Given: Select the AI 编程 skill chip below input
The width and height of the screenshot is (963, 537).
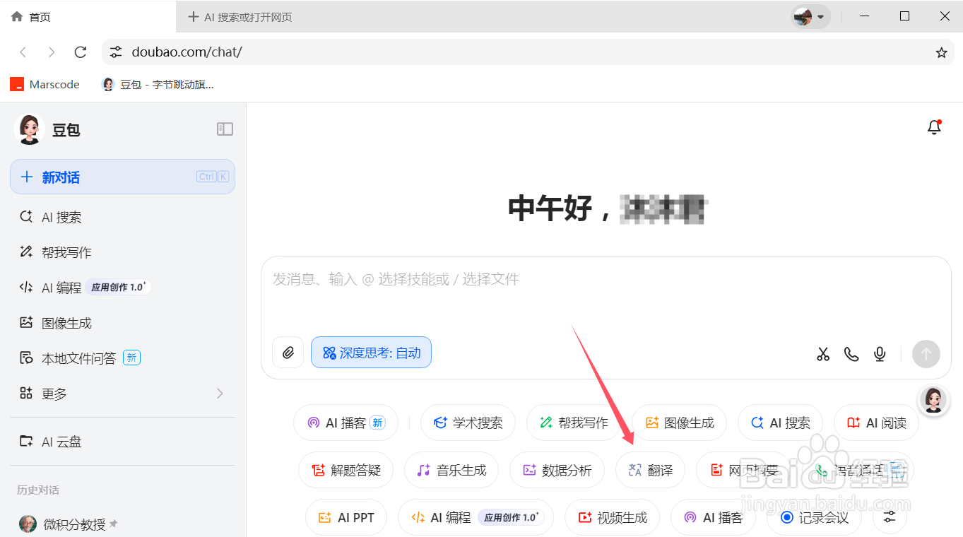Looking at the screenshot, I should (475, 517).
